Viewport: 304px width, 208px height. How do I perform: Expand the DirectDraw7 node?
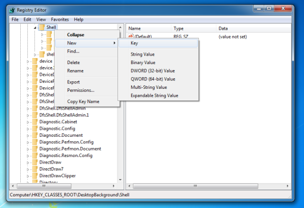click(x=28, y=170)
